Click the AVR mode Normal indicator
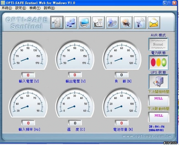Screen dimensions: 179x145 [x=158, y=44]
